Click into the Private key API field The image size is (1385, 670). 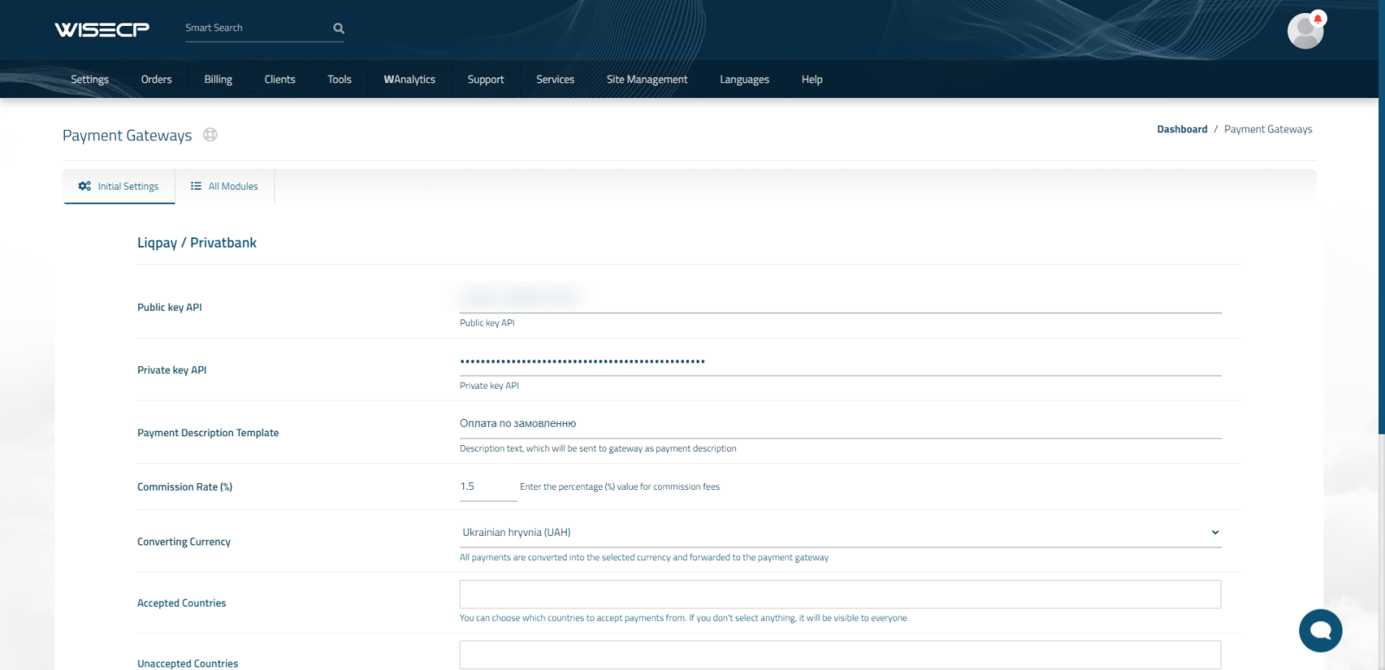[841, 361]
